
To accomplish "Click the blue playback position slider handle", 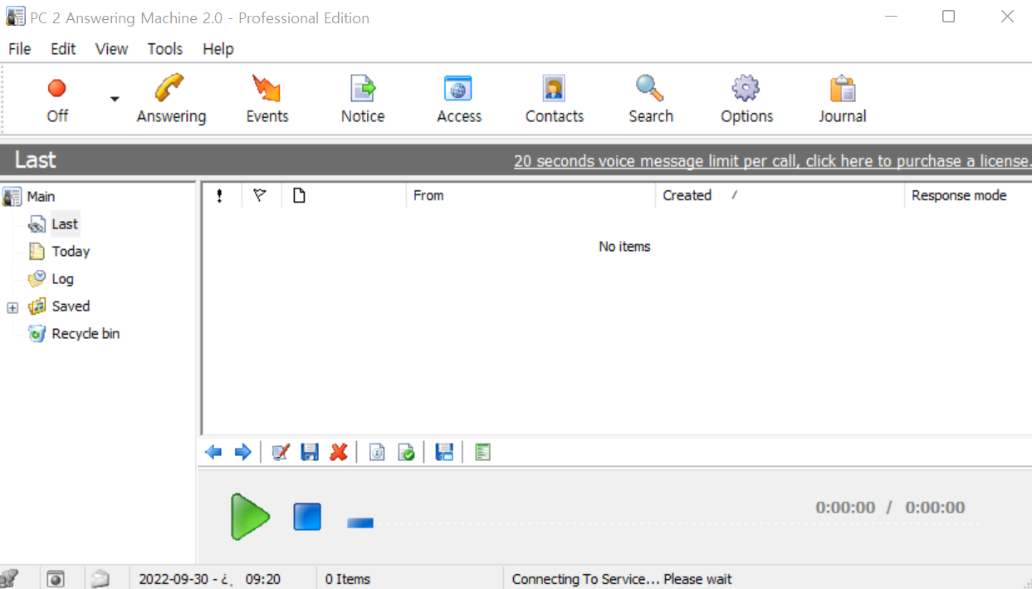I will click(360, 523).
